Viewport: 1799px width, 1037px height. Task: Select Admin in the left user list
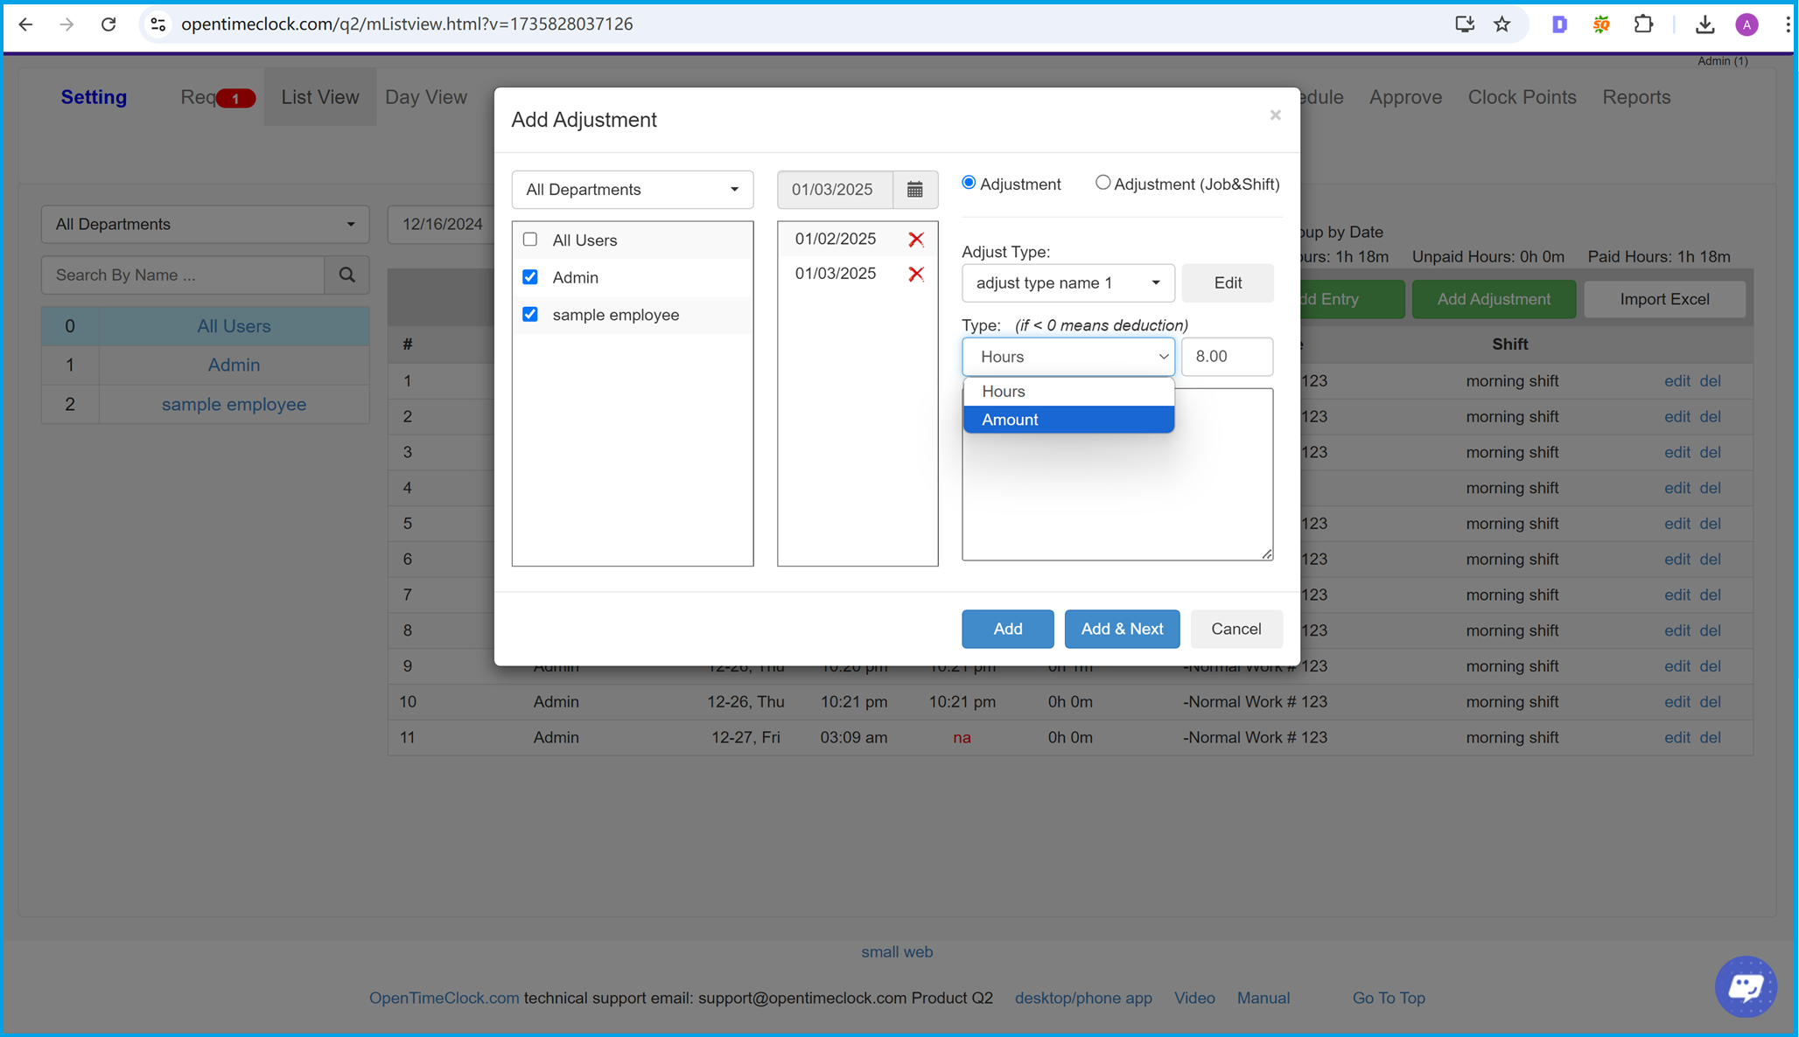click(x=234, y=365)
